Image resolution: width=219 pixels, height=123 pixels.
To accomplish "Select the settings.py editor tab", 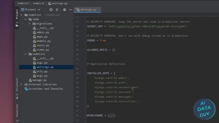I will tap(87, 10).
